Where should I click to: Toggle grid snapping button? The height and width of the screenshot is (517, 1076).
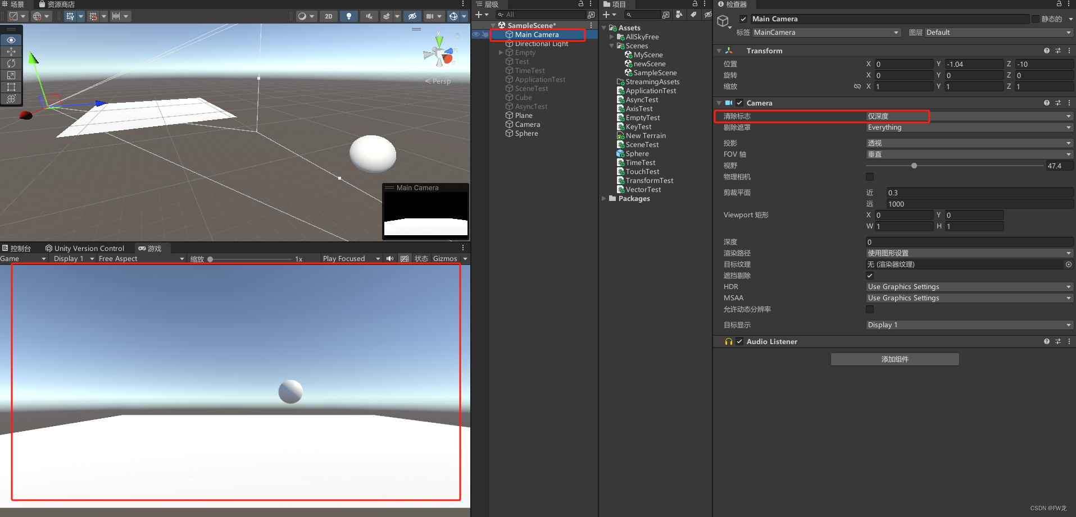click(93, 16)
